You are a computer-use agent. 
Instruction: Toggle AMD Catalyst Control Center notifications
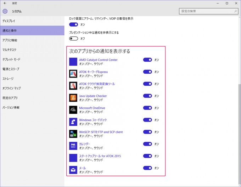pos(147,60)
